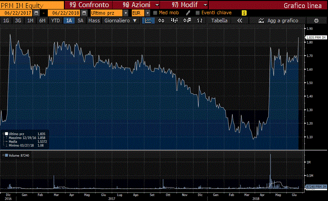Toggle the Eventi chiave checkbox
The height and width of the screenshot is (201, 328).
tap(198, 13)
